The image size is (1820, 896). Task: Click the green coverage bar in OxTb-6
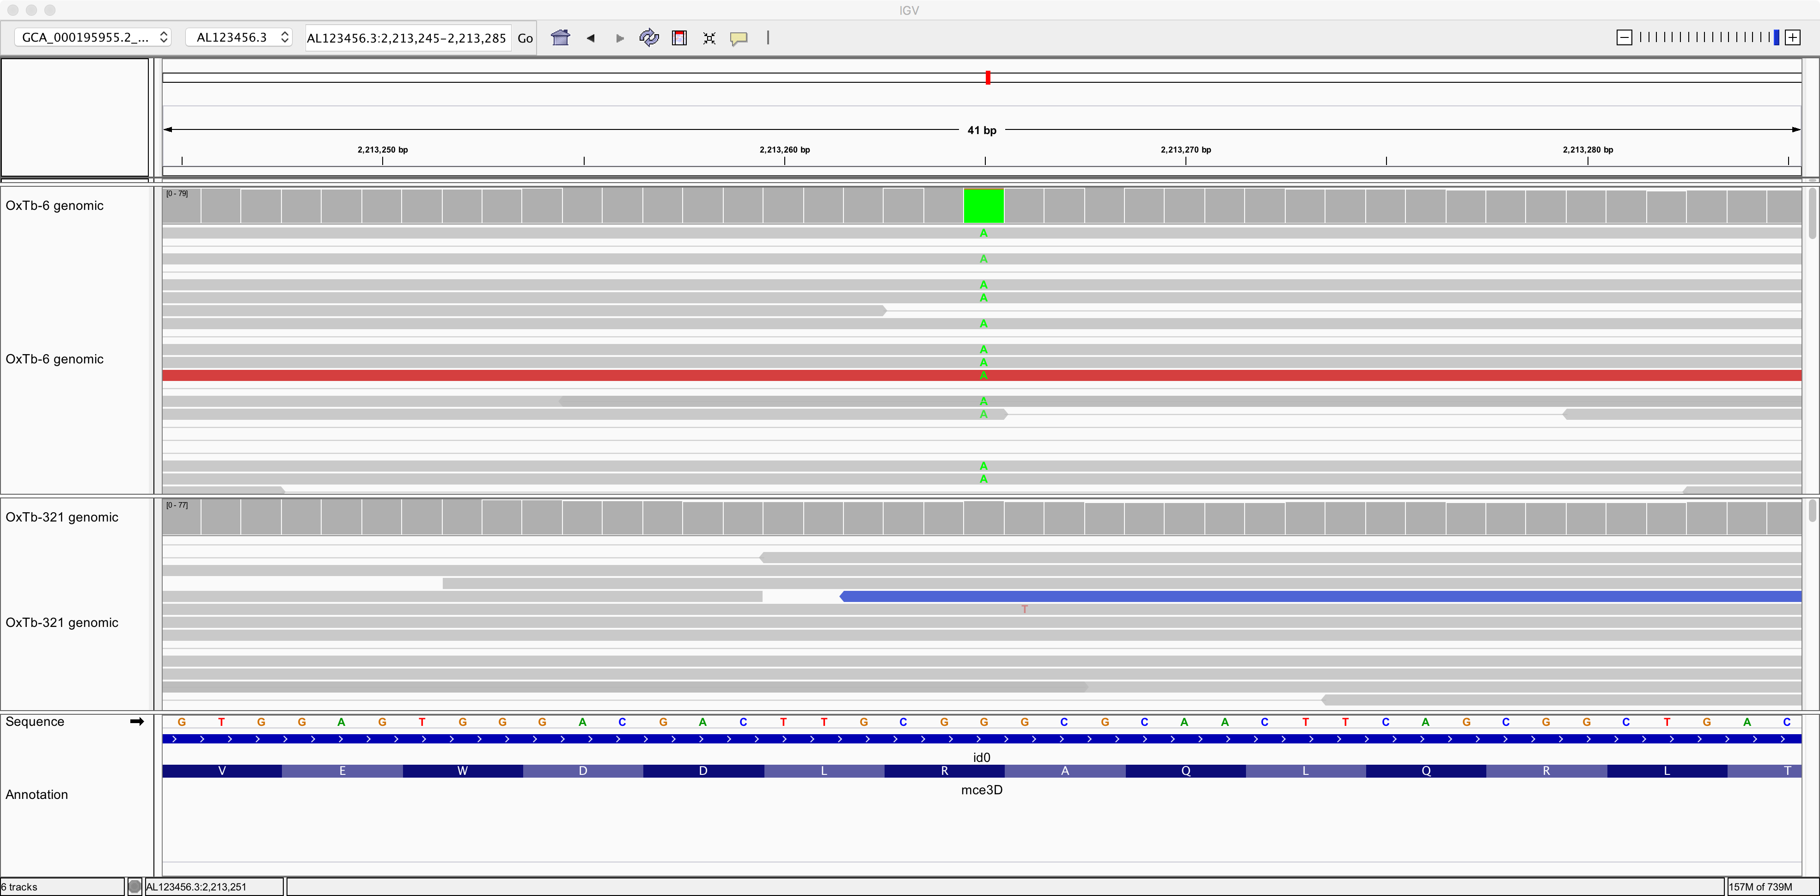point(983,206)
